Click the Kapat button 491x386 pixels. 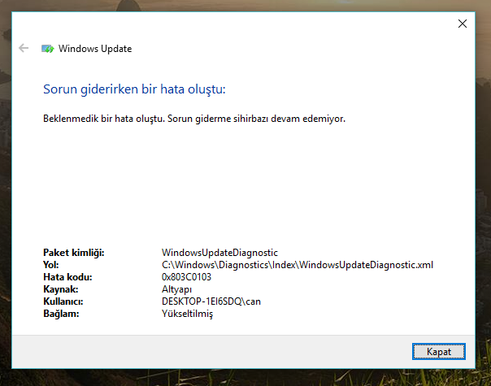439,352
